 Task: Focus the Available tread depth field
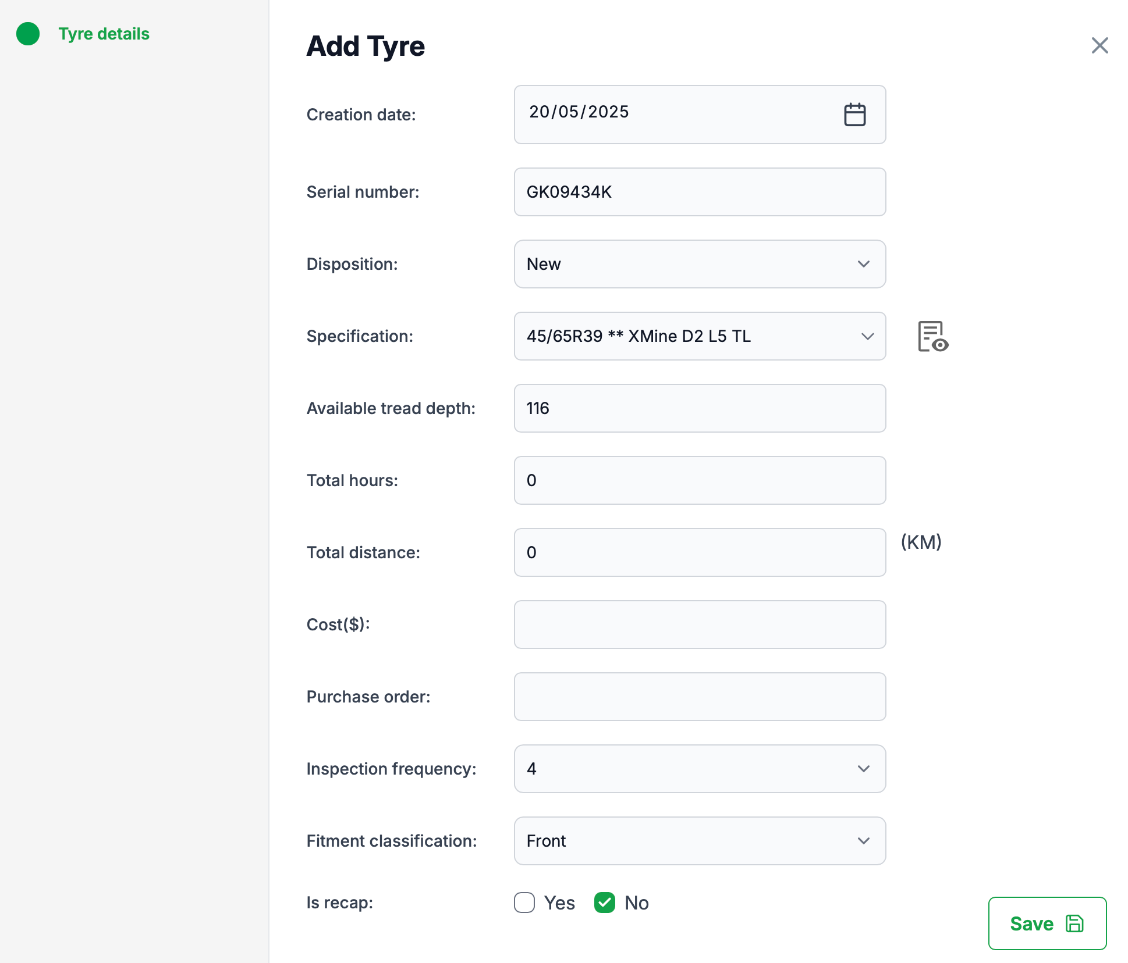[x=700, y=408]
